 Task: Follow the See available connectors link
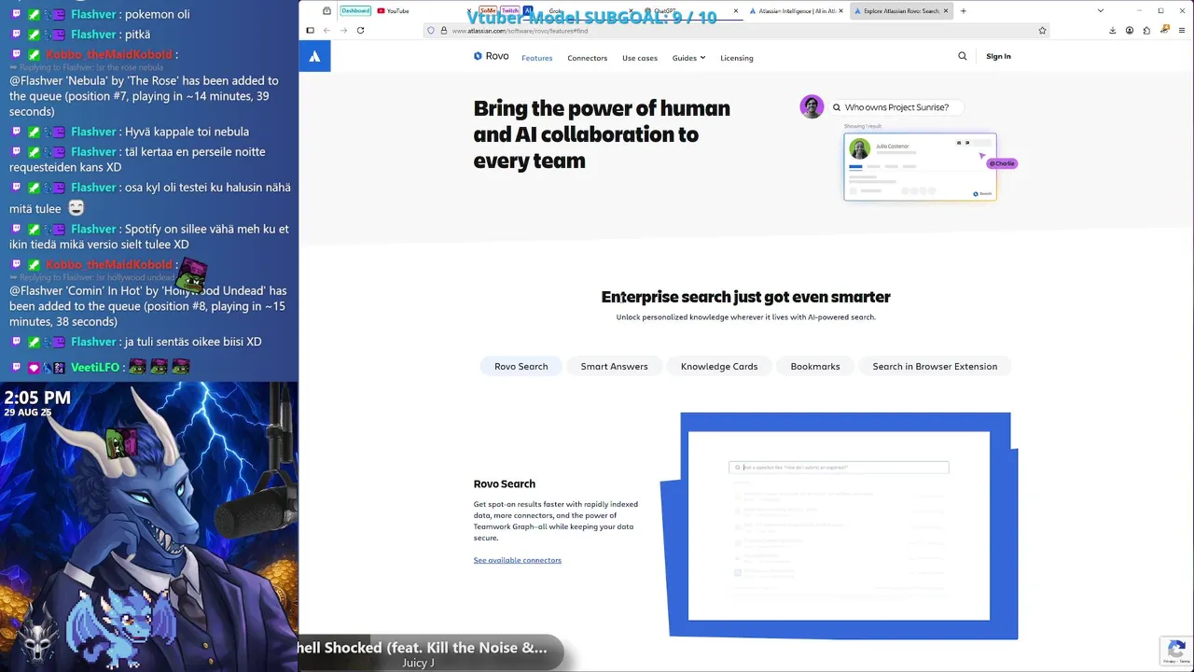click(x=517, y=560)
